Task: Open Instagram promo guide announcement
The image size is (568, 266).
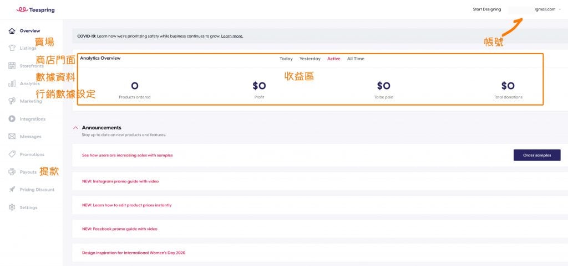Action: pos(120,181)
